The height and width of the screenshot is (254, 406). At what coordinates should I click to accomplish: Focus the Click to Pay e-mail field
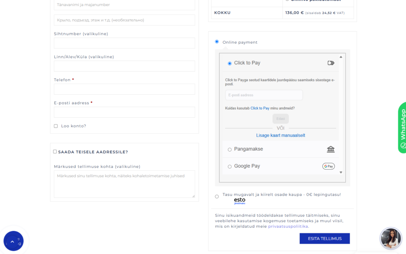264,95
